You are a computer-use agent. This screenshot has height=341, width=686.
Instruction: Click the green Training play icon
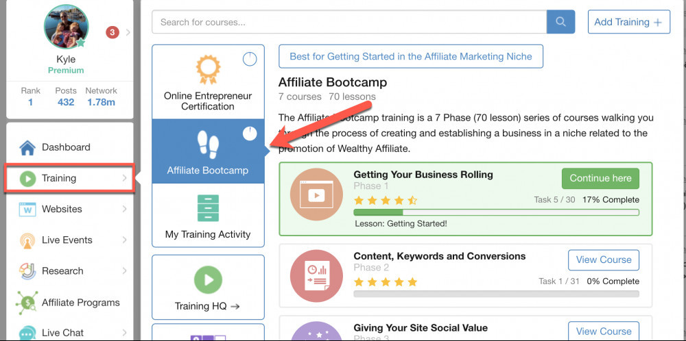click(x=27, y=178)
